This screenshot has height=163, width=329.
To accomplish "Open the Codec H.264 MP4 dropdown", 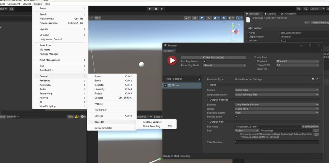I will (x=277, y=109).
